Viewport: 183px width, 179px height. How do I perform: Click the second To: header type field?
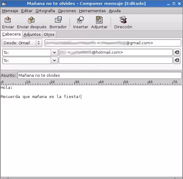coord(27,60)
